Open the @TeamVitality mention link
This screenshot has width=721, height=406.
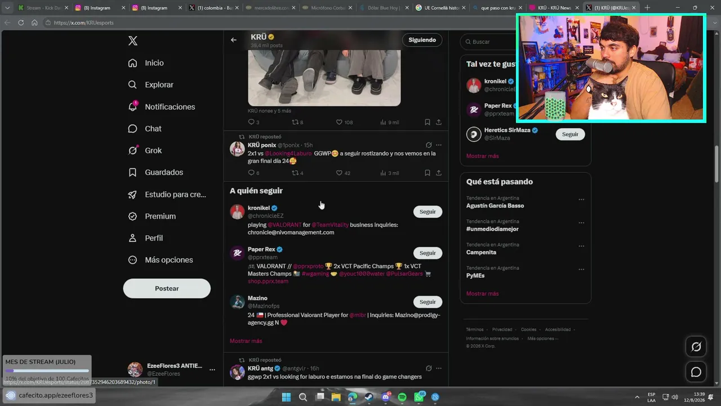point(330,225)
